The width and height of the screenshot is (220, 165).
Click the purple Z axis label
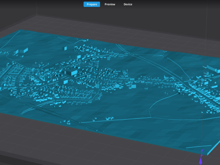click(202, 153)
